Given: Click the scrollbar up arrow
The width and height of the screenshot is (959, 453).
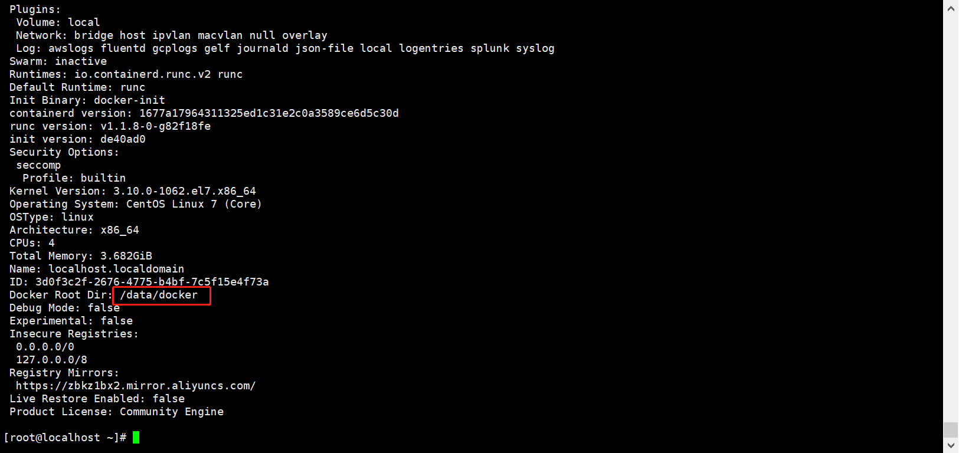Looking at the screenshot, I should (x=951, y=9).
